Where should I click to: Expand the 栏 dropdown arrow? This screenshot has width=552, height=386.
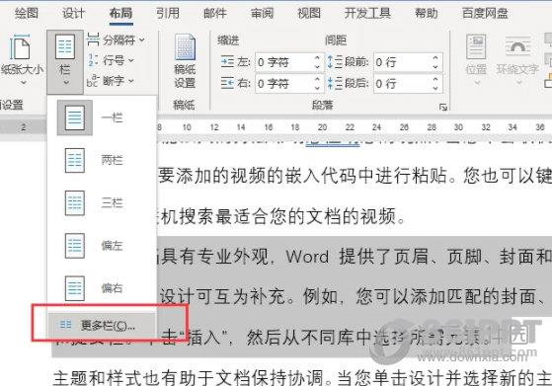(x=65, y=83)
